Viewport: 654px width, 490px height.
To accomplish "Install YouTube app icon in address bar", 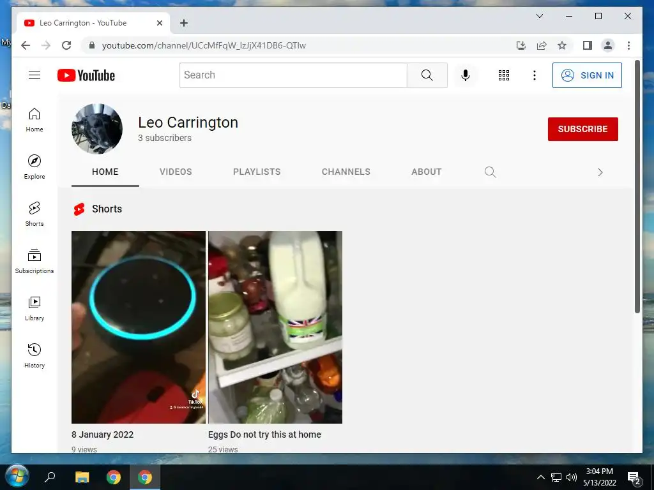I will coord(521,45).
